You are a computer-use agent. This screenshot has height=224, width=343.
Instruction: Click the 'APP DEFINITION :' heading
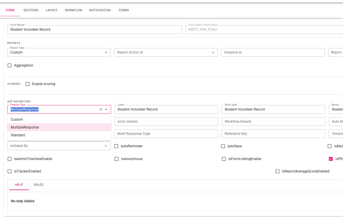click(x=19, y=102)
